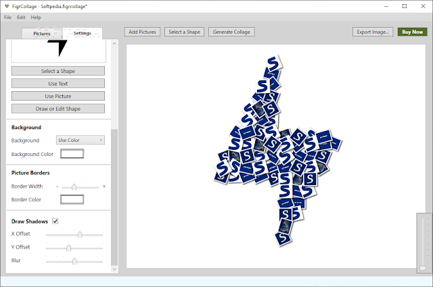Select the Settings tab
Screen dimensions: 433x287
click(x=83, y=33)
